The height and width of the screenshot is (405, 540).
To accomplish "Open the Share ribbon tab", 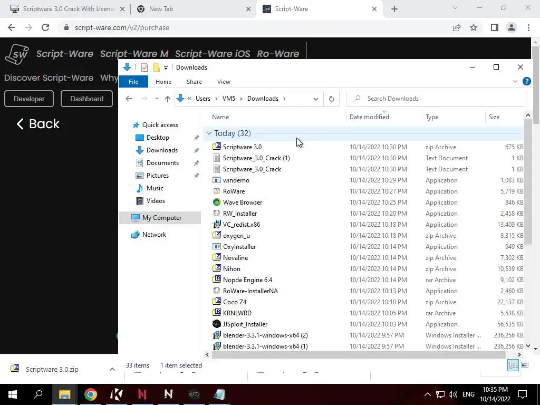I will point(194,82).
